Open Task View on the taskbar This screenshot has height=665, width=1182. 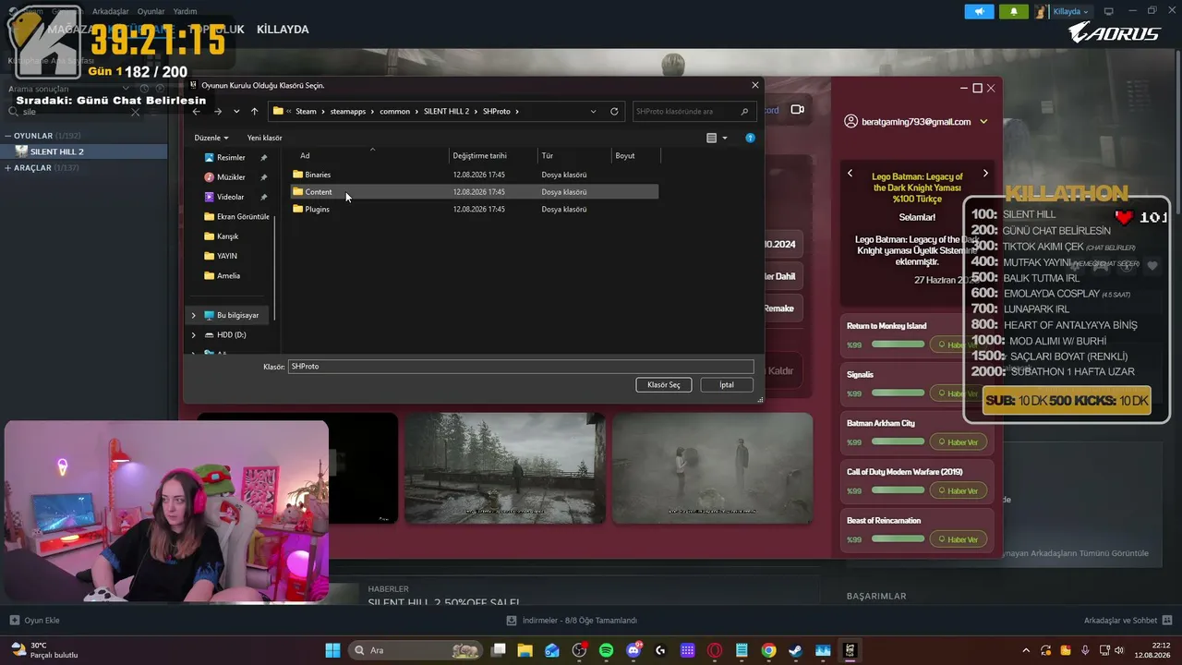point(499,650)
